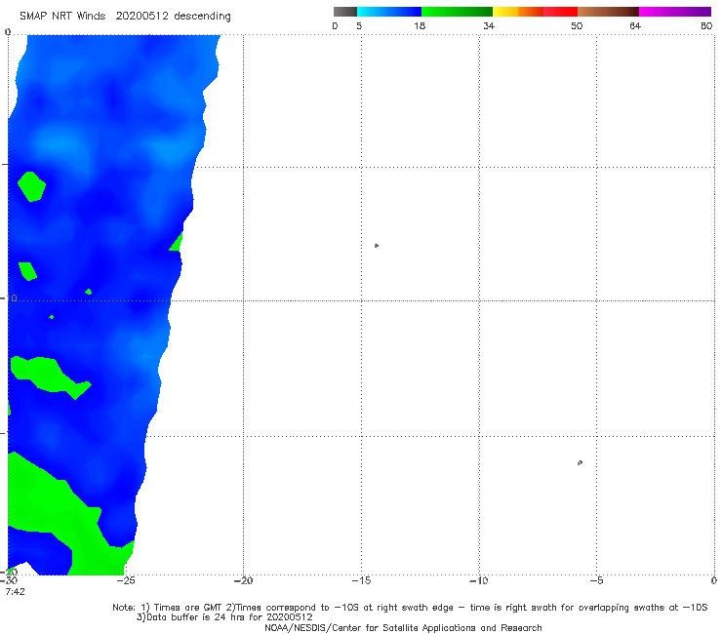
Task: Click the longitude axis label "-30"
Action: 9,580
